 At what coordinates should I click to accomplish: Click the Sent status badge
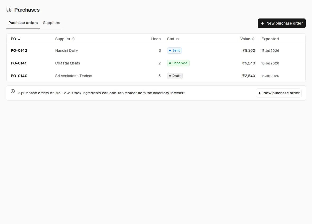(175, 50)
